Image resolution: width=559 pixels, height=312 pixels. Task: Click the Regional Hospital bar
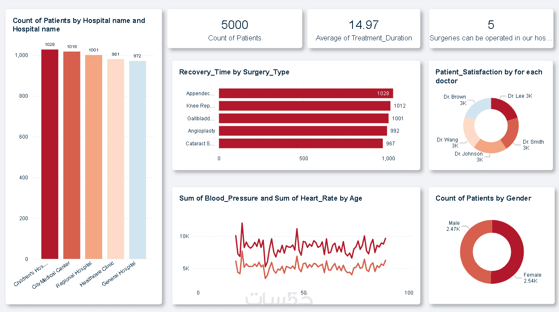(94, 156)
